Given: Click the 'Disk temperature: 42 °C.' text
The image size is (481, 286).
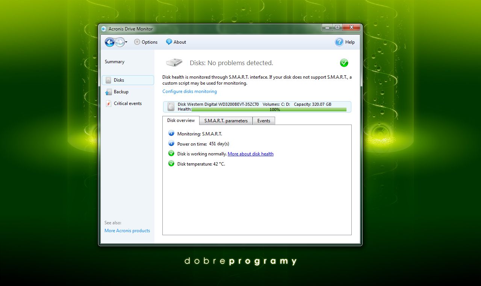Looking at the screenshot, I should pyautogui.click(x=201, y=164).
